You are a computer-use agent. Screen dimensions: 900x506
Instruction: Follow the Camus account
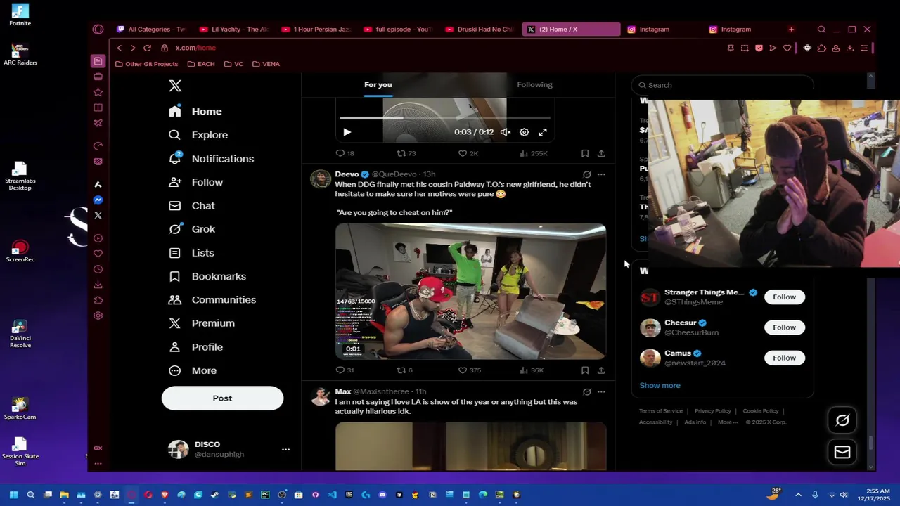click(784, 358)
